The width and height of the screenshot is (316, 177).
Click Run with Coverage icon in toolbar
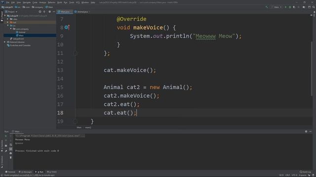point(294,7)
